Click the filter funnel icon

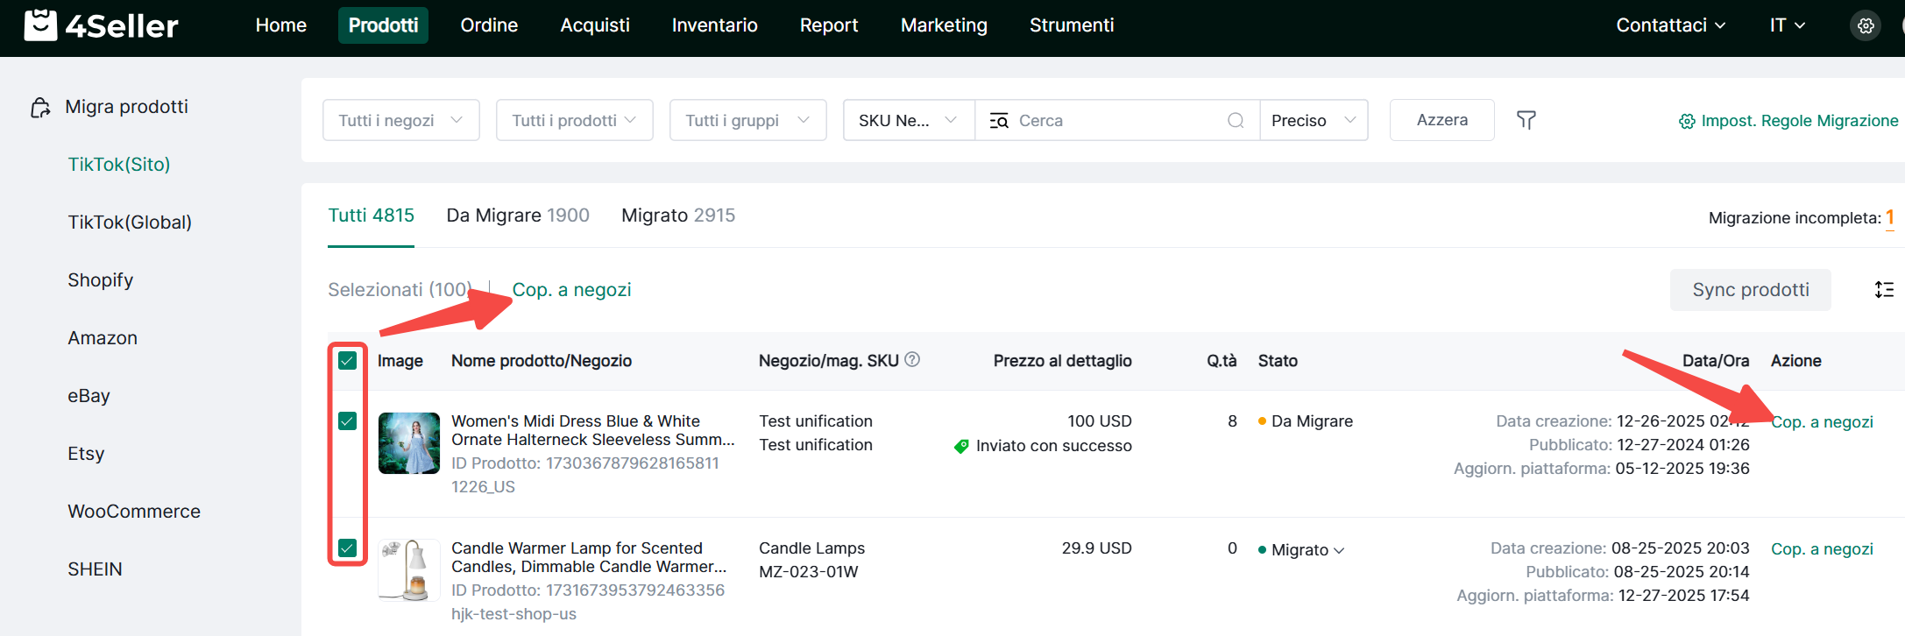(x=1526, y=120)
